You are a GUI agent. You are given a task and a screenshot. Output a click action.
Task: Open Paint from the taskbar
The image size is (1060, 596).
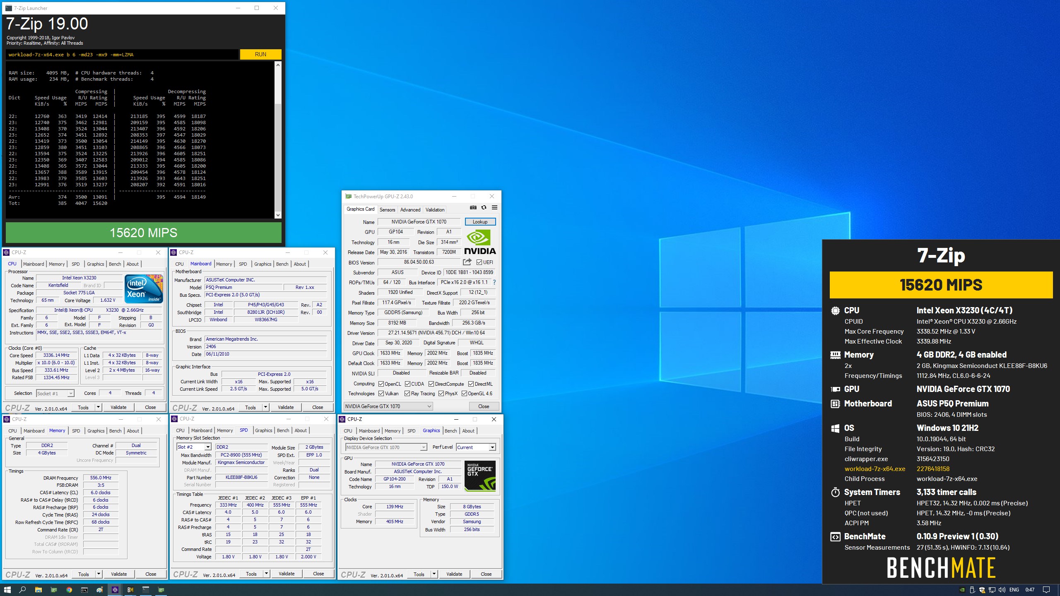[x=100, y=590]
